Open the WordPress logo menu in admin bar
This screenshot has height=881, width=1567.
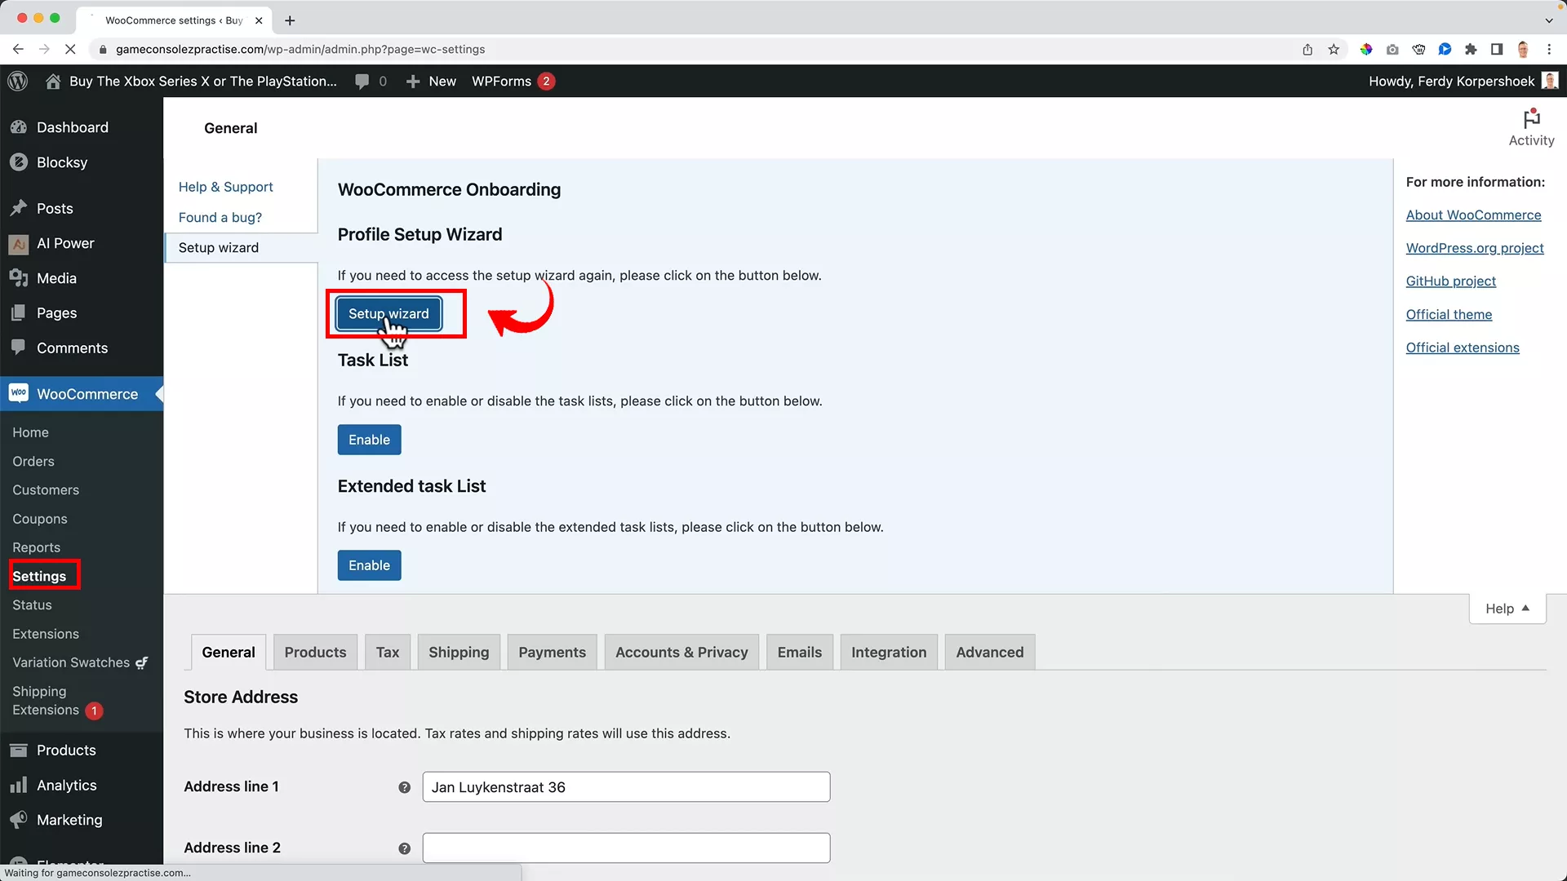[x=17, y=81]
